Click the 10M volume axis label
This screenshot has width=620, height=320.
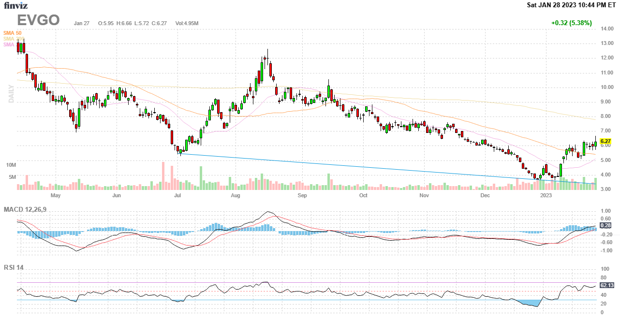click(11, 165)
